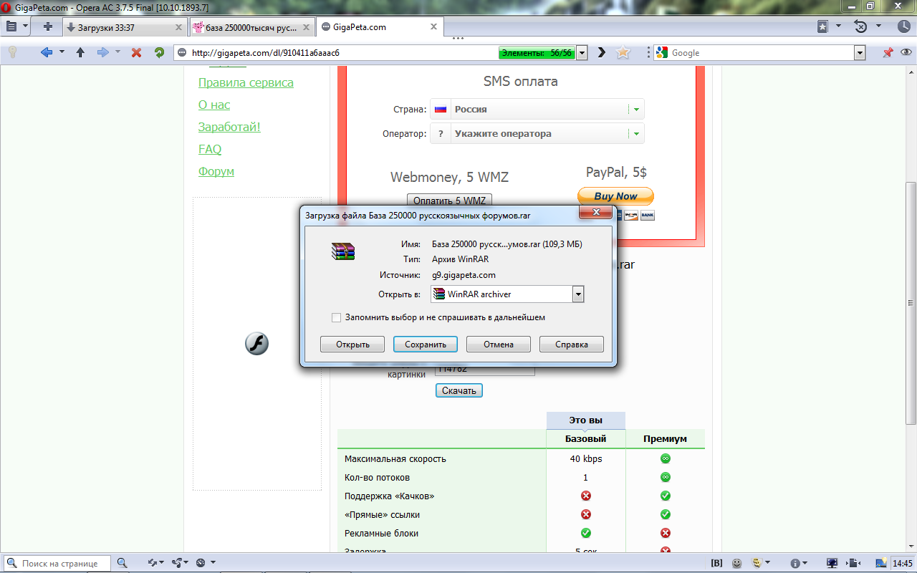Close the download dialog with red X

point(595,213)
